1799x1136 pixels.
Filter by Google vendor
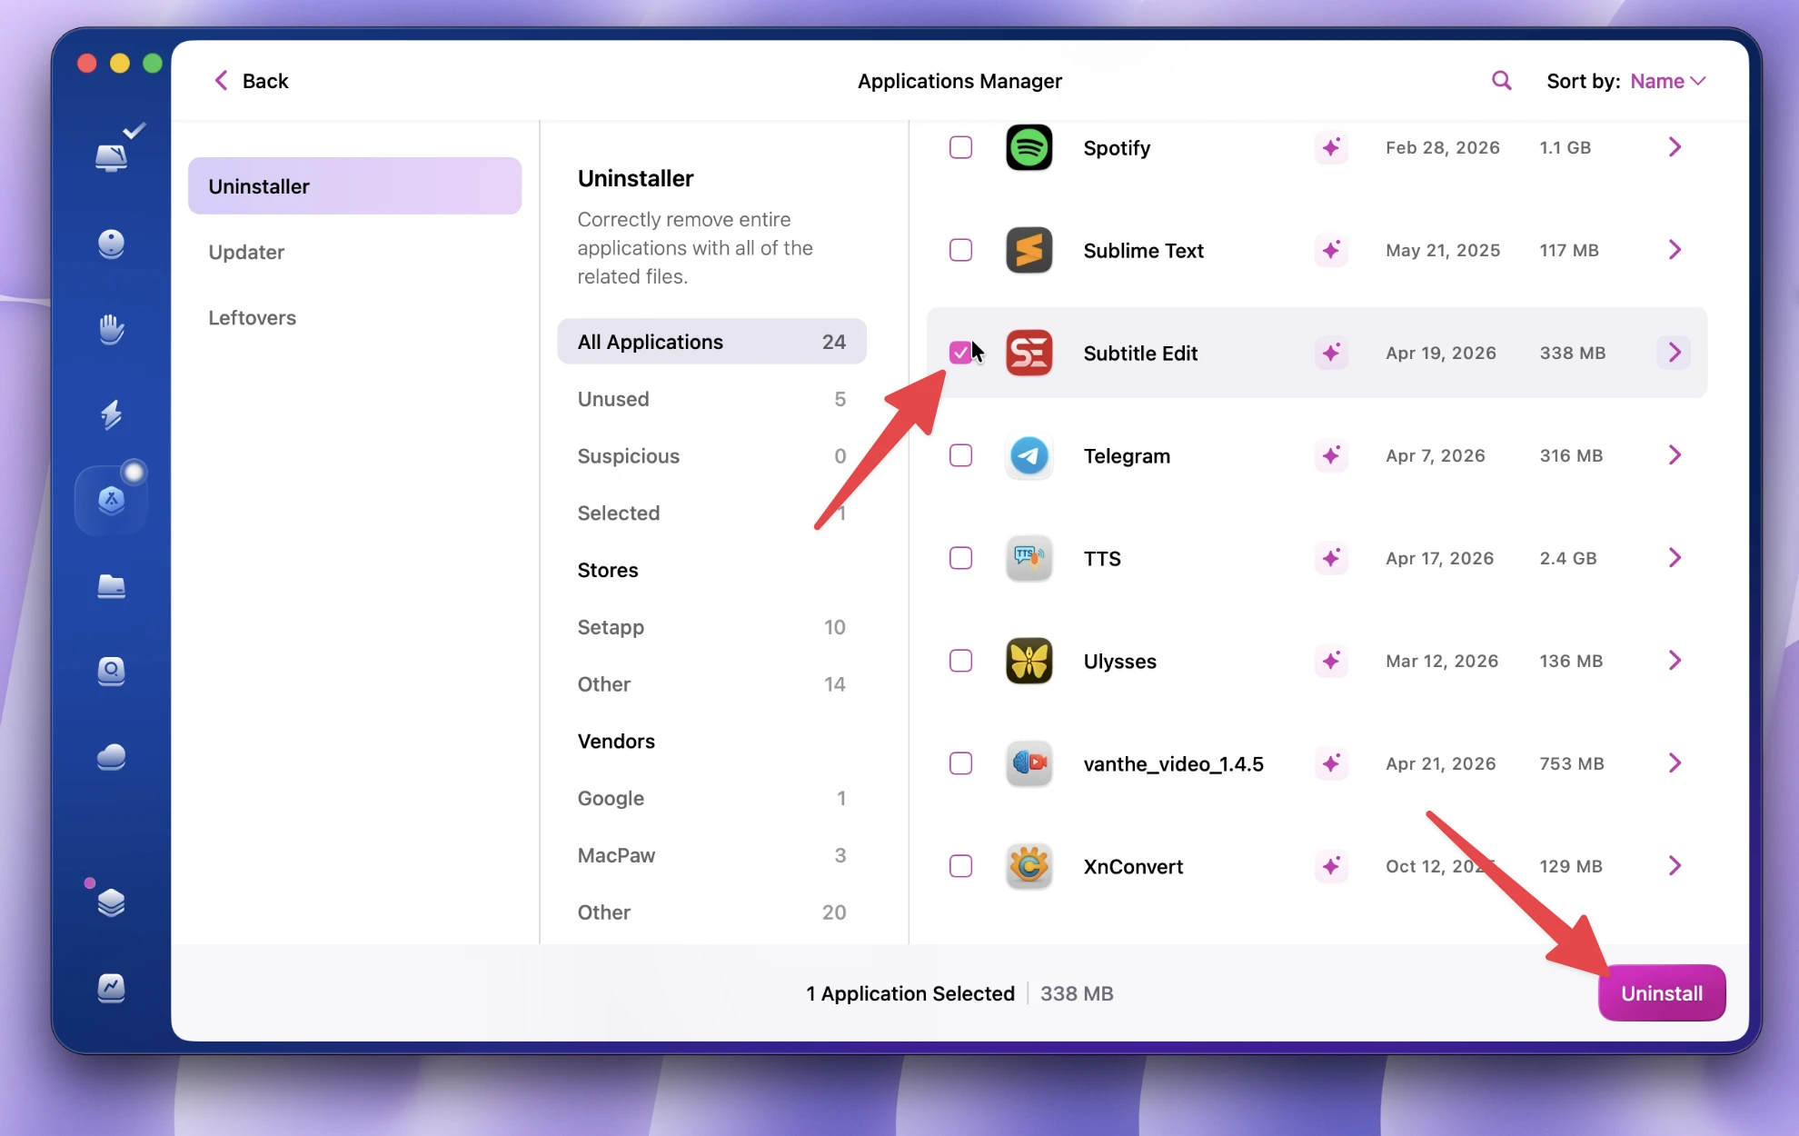tap(711, 798)
